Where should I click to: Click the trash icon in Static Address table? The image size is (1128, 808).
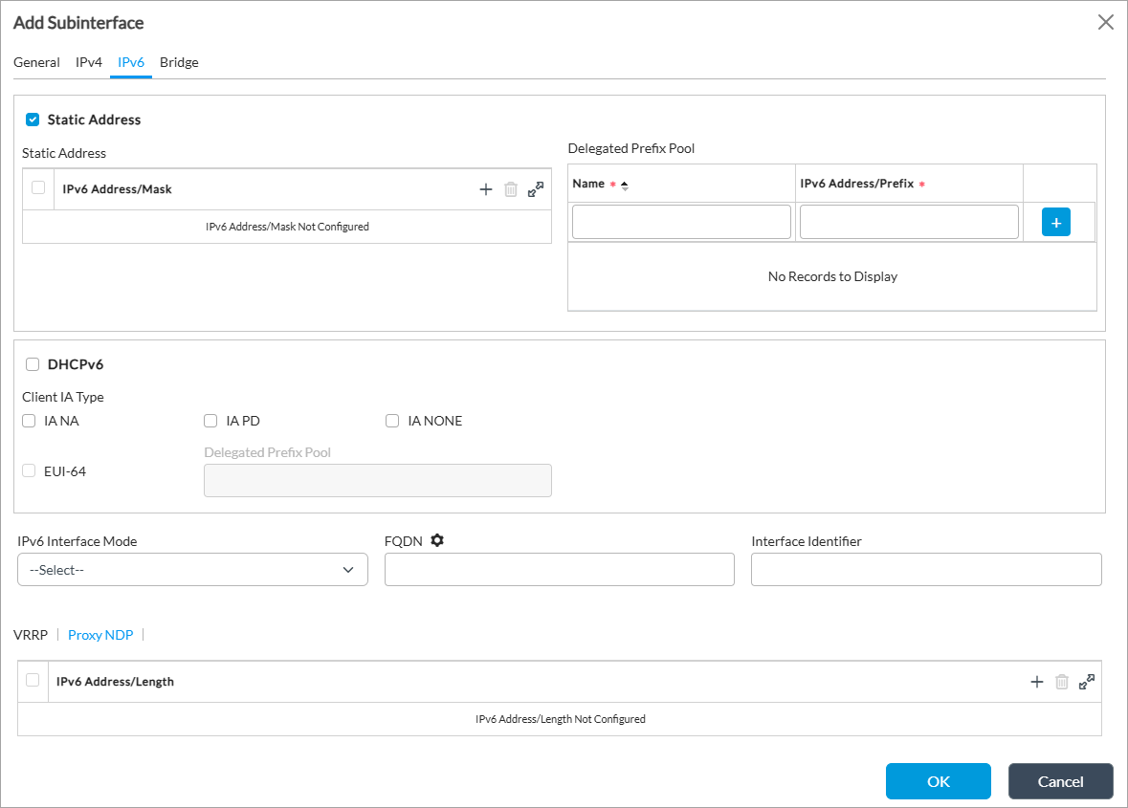[511, 189]
